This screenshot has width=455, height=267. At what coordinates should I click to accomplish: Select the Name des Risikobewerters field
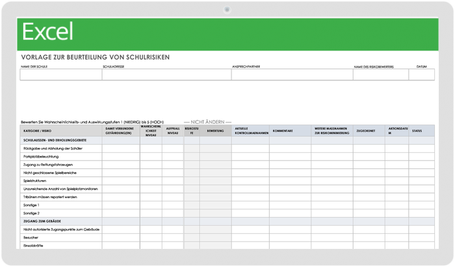pos(381,75)
